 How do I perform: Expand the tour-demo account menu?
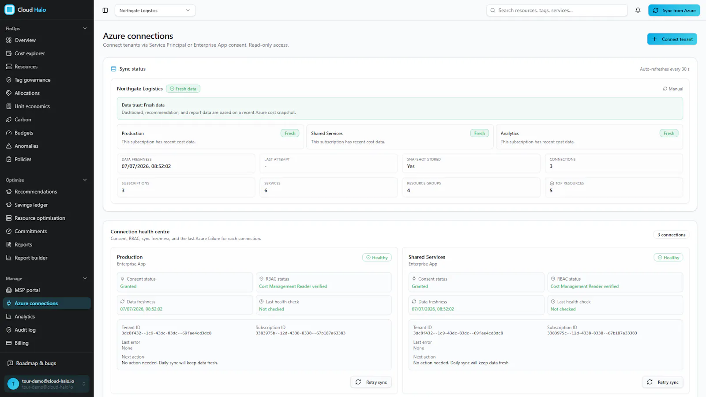(x=47, y=384)
